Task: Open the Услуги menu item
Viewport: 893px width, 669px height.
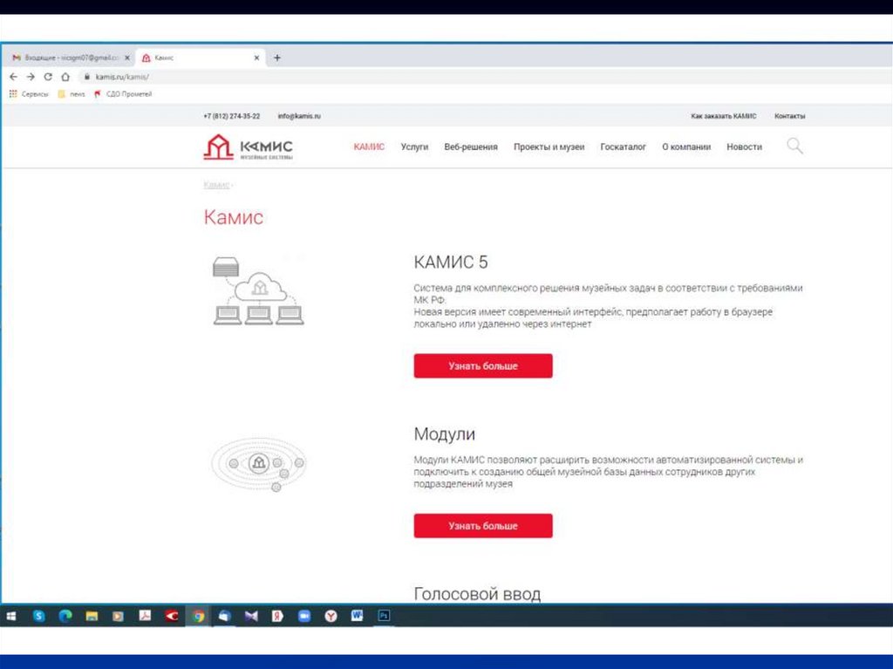Action: (x=414, y=147)
